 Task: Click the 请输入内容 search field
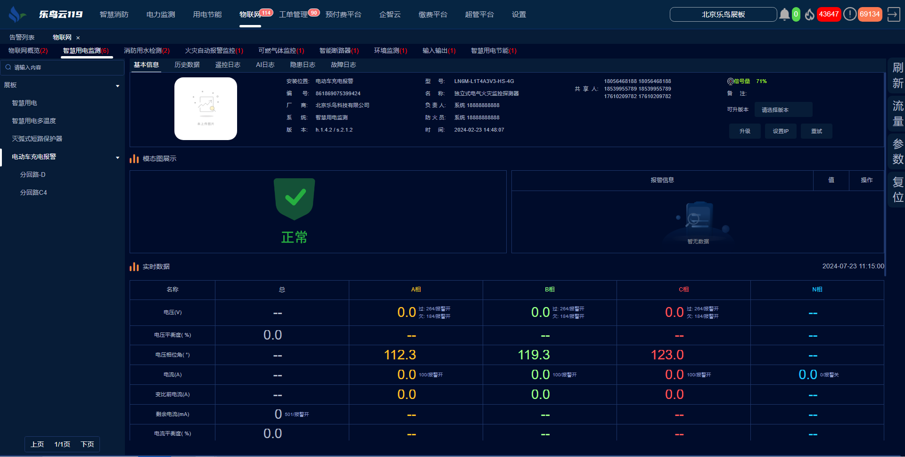point(66,67)
